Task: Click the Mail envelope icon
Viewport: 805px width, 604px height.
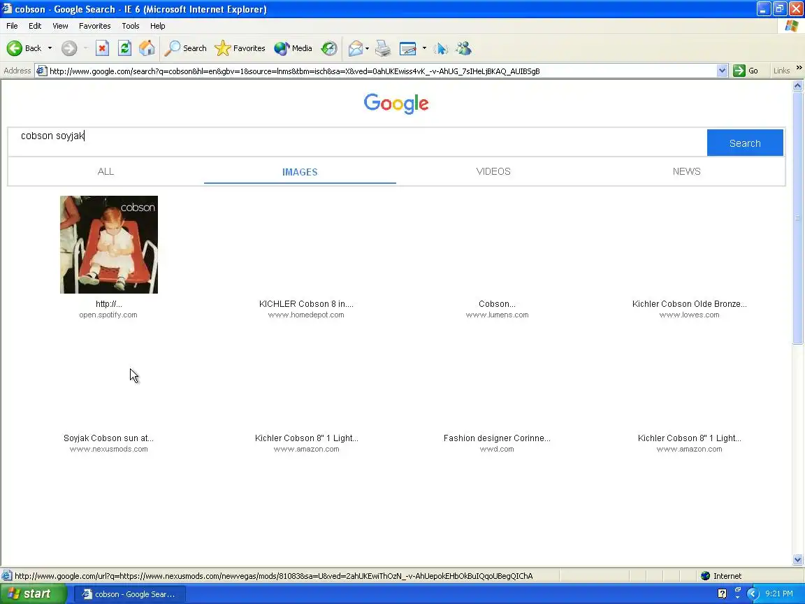Action: [x=355, y=48]
